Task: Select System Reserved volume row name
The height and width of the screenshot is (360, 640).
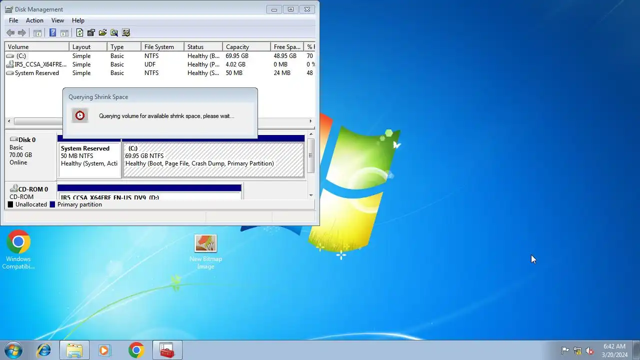Action: click(37, 73)
